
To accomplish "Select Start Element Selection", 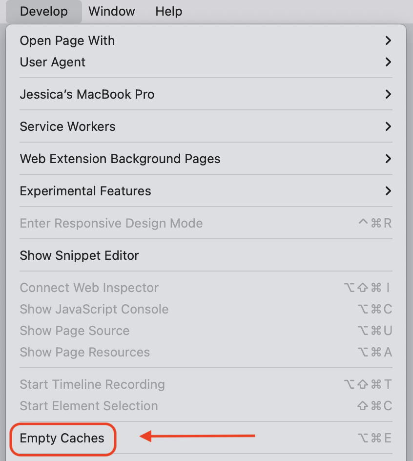I will (x=88, y=406).
